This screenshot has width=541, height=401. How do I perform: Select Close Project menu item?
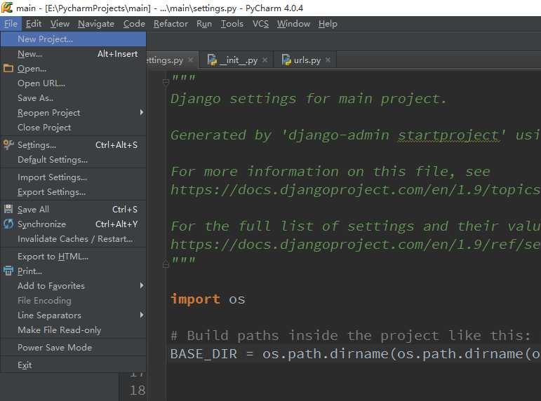pyautogui.click(x=73, y=127)
